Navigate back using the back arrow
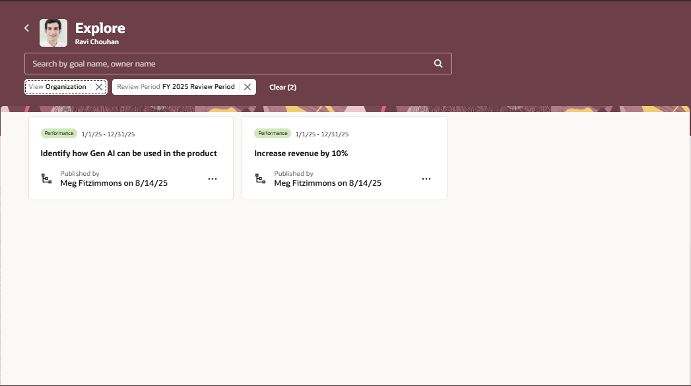 click(26, 28)
